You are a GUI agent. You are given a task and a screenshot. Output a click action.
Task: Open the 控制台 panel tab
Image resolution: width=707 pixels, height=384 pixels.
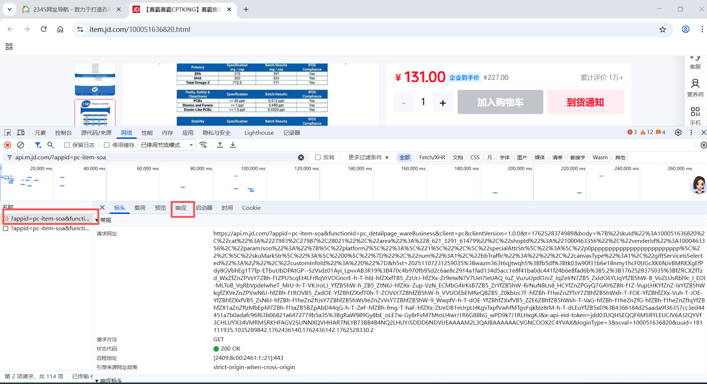(63, 133)
